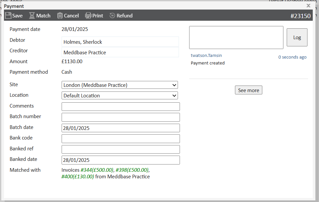Open invoice #398 link
The height and width of the screenshot is (202, 319).
point(132,170)
